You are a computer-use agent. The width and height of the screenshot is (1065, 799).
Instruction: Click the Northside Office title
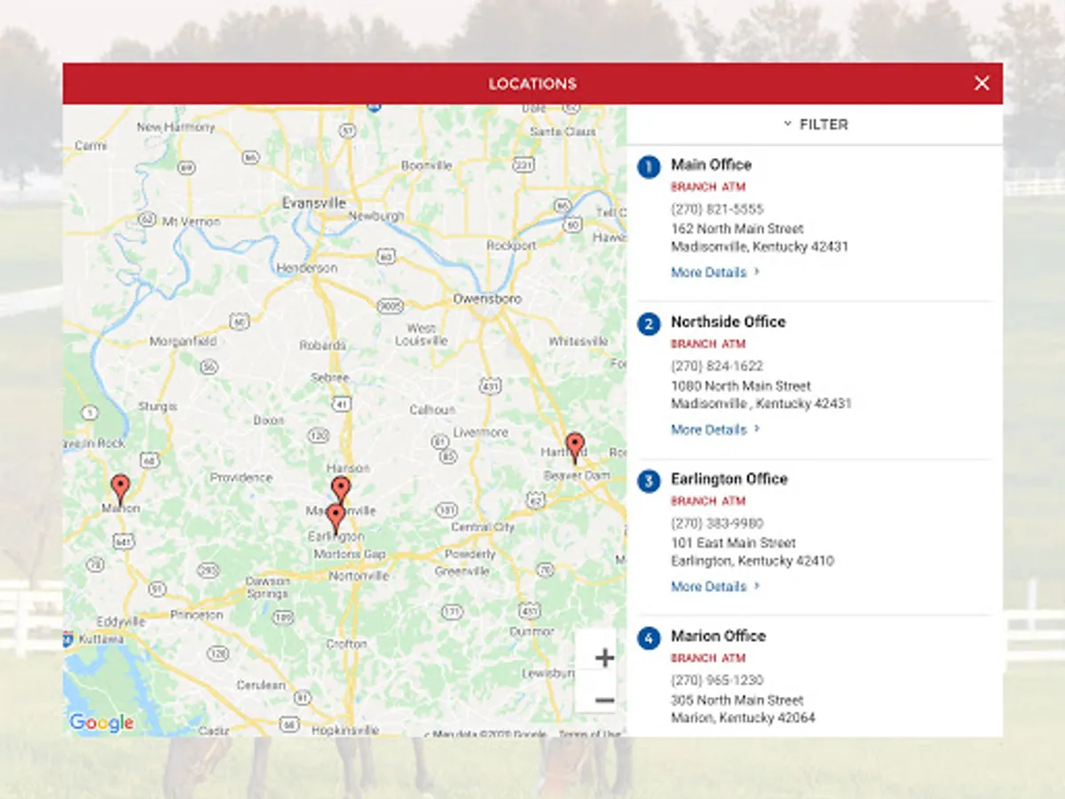(x=728, y=321)
